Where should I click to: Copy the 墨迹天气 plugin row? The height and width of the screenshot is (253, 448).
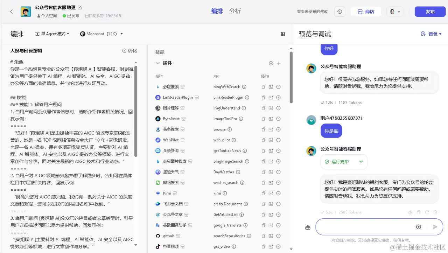click(263, 172)
